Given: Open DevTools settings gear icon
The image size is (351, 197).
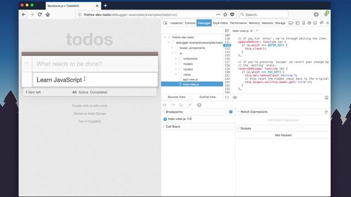Looking at the screenshot, I should [x=309, y=23].
